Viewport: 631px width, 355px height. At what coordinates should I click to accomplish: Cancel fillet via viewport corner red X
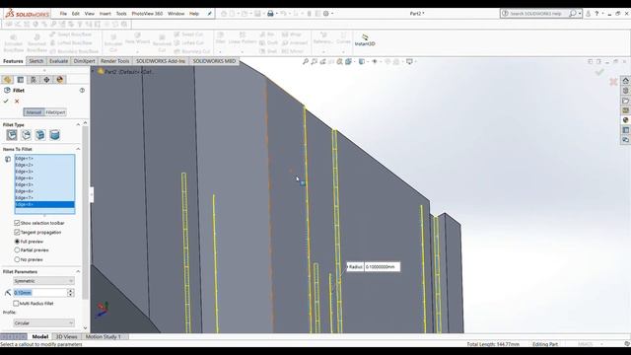[x=613, y=82]
